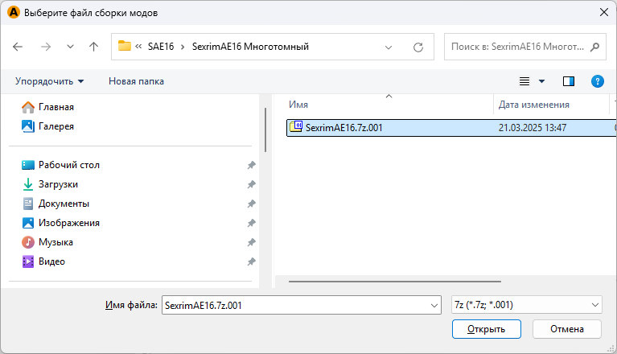Click Новая папка to create folder

coord(136,81)
